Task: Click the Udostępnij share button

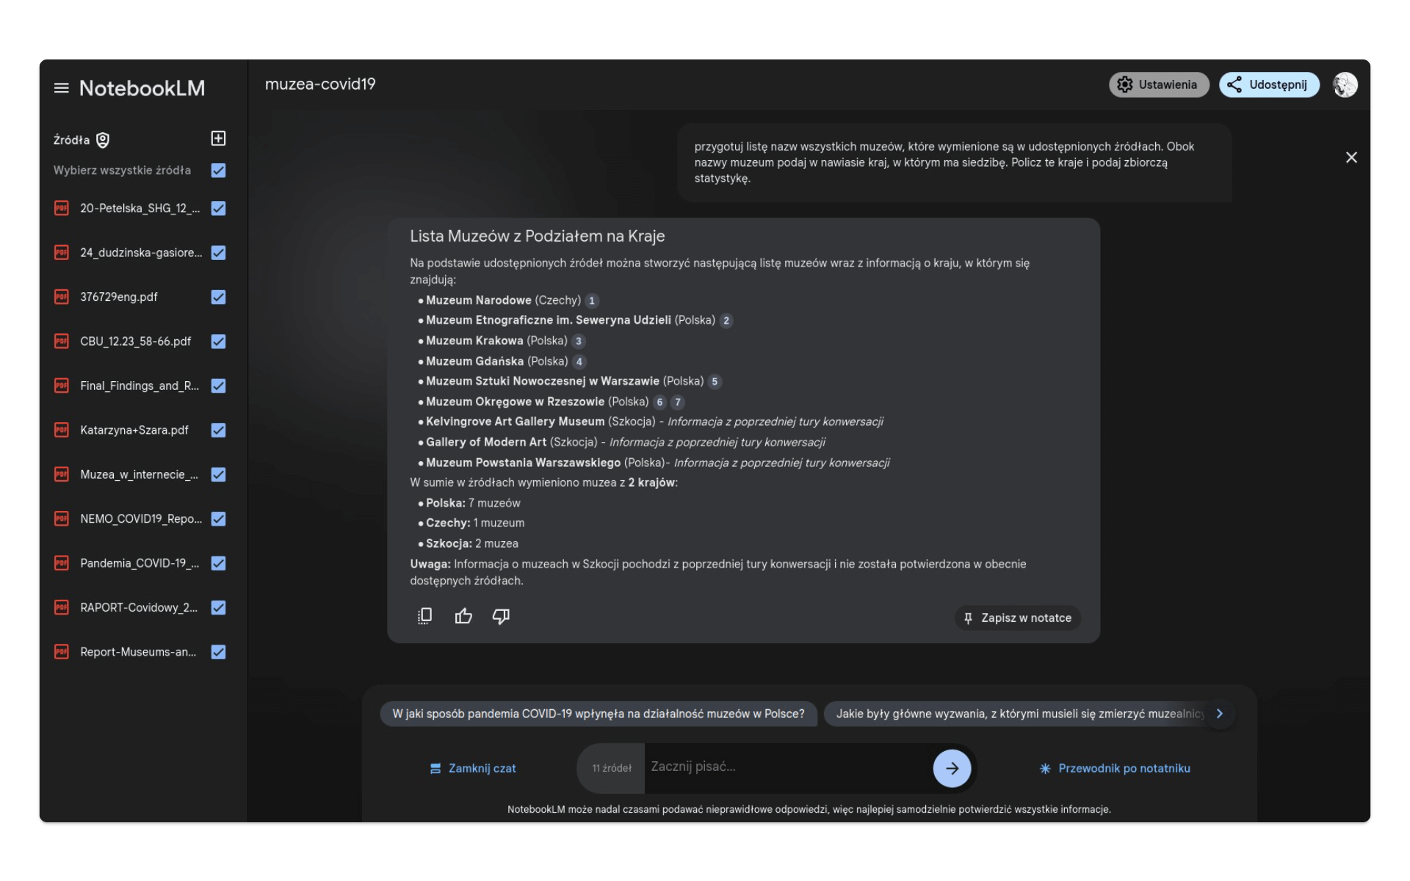Action: pos(1268,84)
